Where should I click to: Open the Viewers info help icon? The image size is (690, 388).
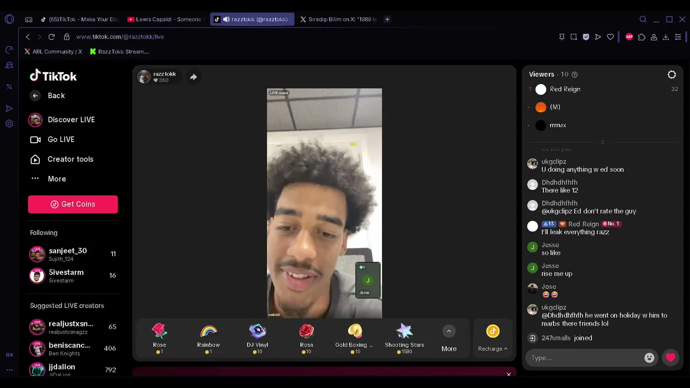pos(575,75)
